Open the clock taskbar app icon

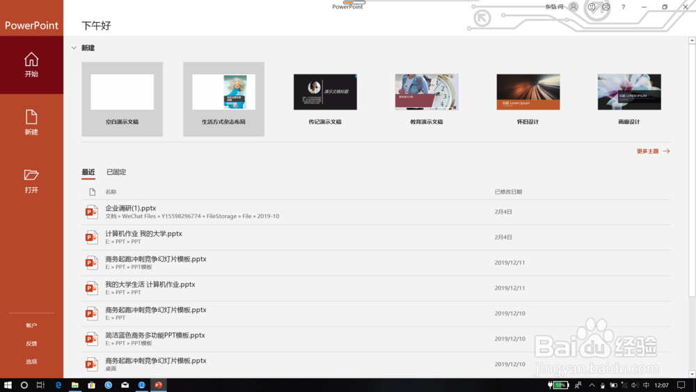pos(108,385)
